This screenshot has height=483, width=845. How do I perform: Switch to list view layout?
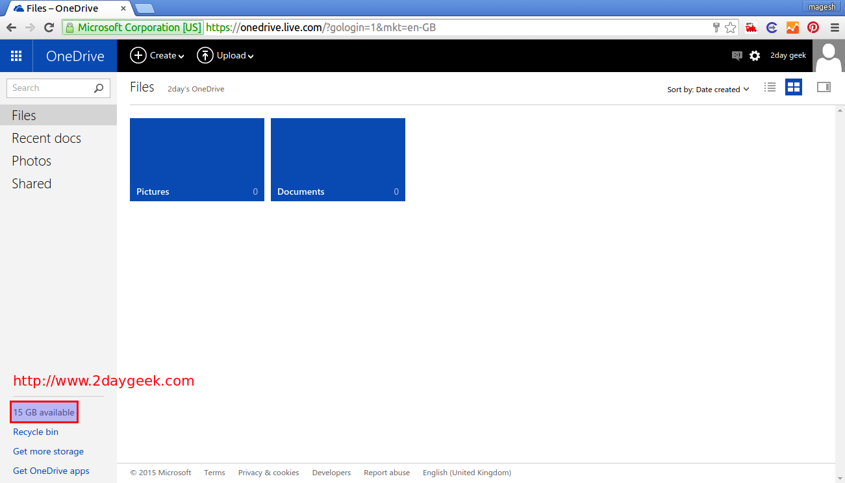(770, 87)
